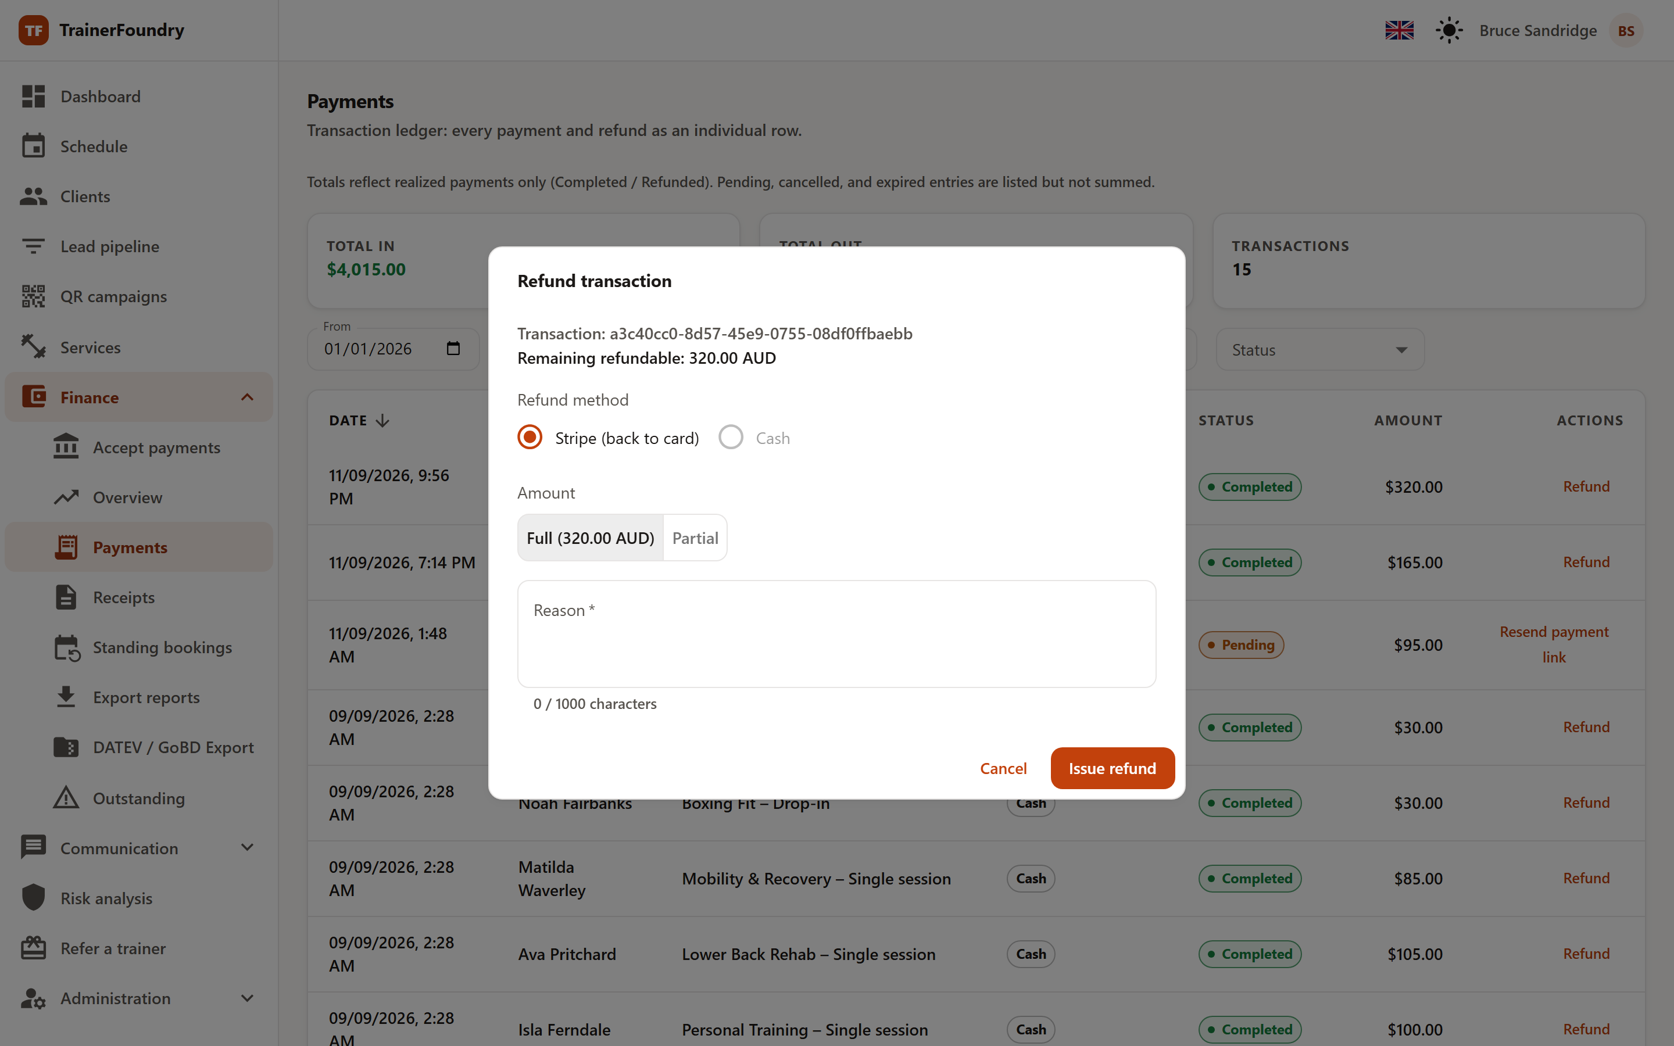Go to Lead pipeline menu item
1674x1046 pixels.
click(139, 246)
